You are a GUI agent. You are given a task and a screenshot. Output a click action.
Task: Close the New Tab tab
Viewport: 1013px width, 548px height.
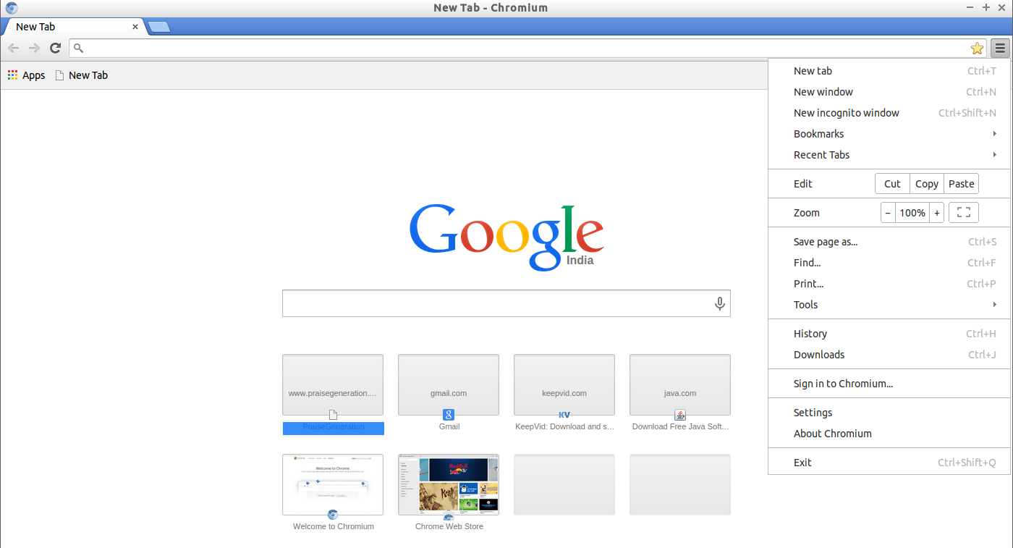135,27
